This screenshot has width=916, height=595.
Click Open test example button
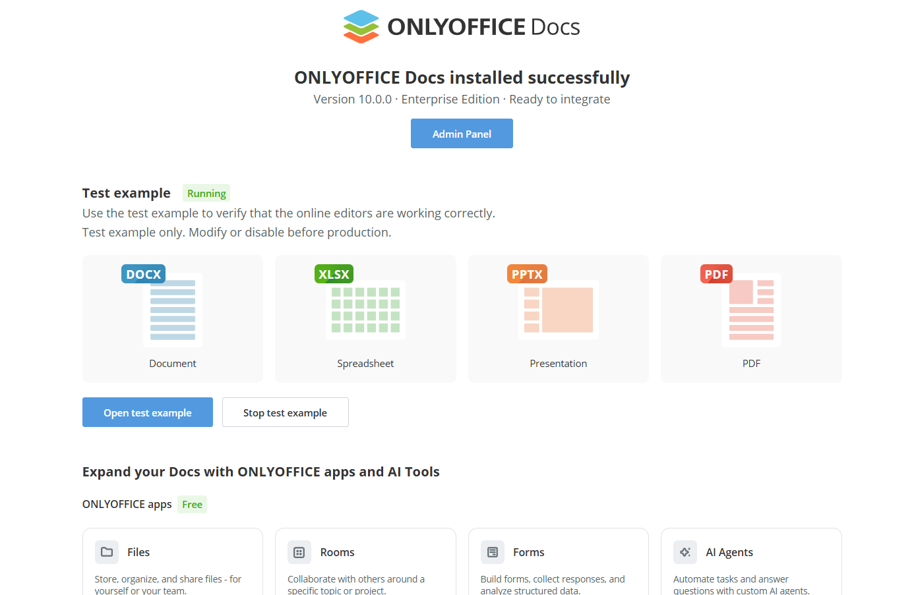(x=148, y=412)
